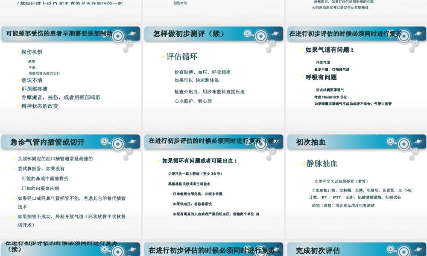This screenshot has height=256, width=427.
Task: Select the 急诊气管内插管或切开 slide thumbnail
Action: click(x=71, y=183)
